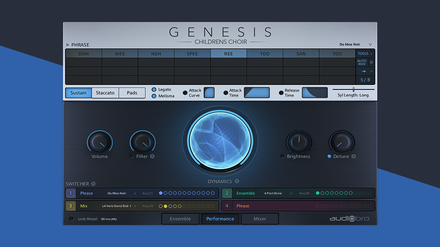Screen dimensions: 440x247
Task: Switch to the Performance tab
Action: 220,219
